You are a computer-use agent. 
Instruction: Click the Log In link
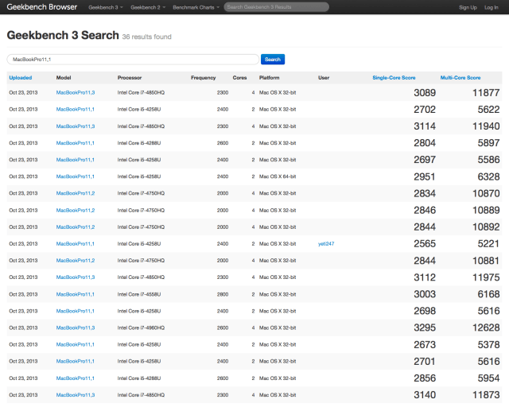coord(492,7)
